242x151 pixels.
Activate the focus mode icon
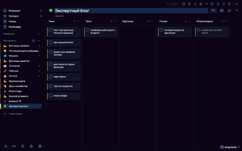[x=224, y=4]
